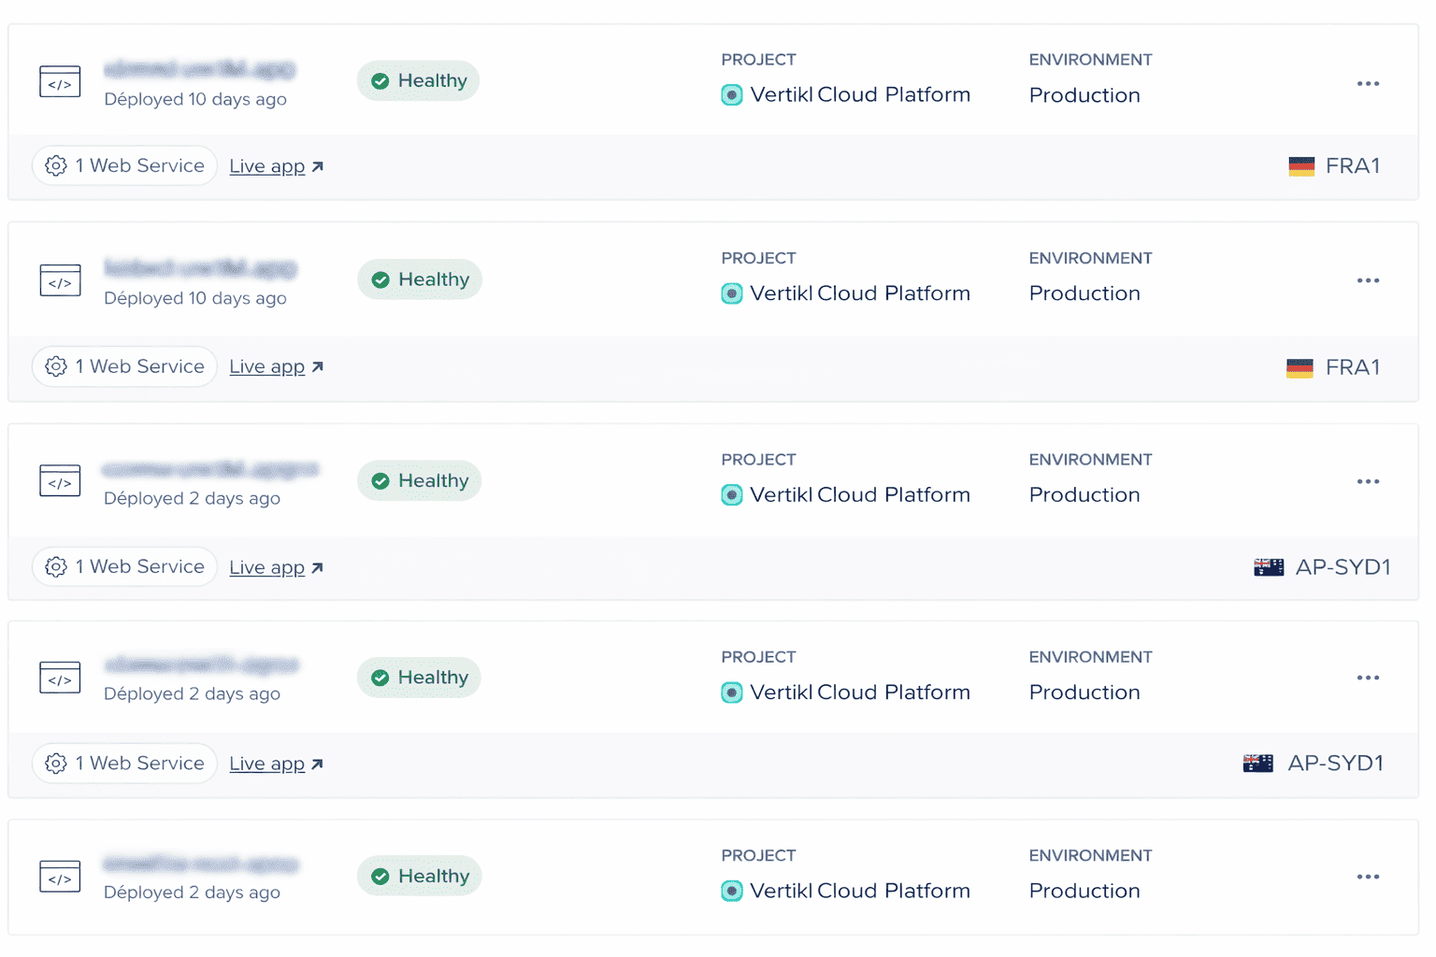Open the three-dot menu on the topmost app card
1436x957 pixels.
click(1368, 84)
